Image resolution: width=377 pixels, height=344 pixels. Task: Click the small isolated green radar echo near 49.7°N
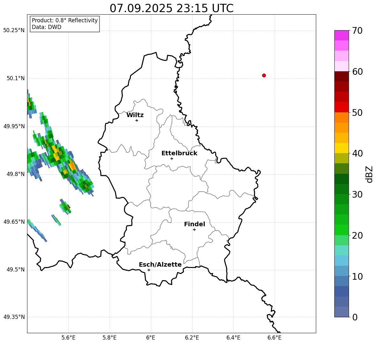click(65, 207)
